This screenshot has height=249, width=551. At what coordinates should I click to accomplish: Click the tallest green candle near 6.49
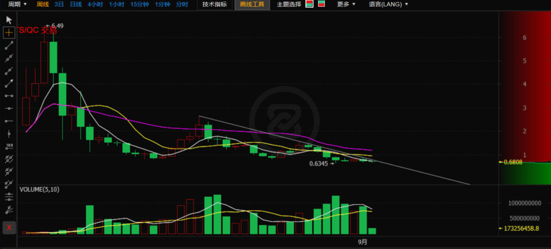[53, 57]
